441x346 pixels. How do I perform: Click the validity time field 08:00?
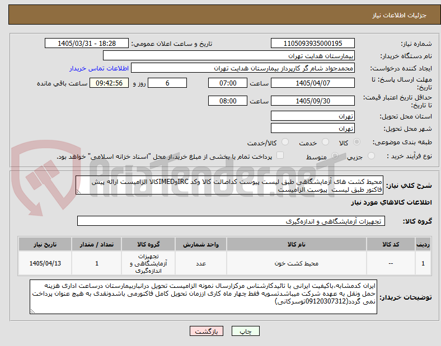228,101
